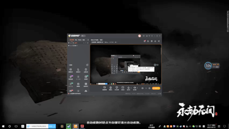This screenshot has width=229, height=129.
Task: Click the share icon above the preview
Action: (x=159, y=41)
